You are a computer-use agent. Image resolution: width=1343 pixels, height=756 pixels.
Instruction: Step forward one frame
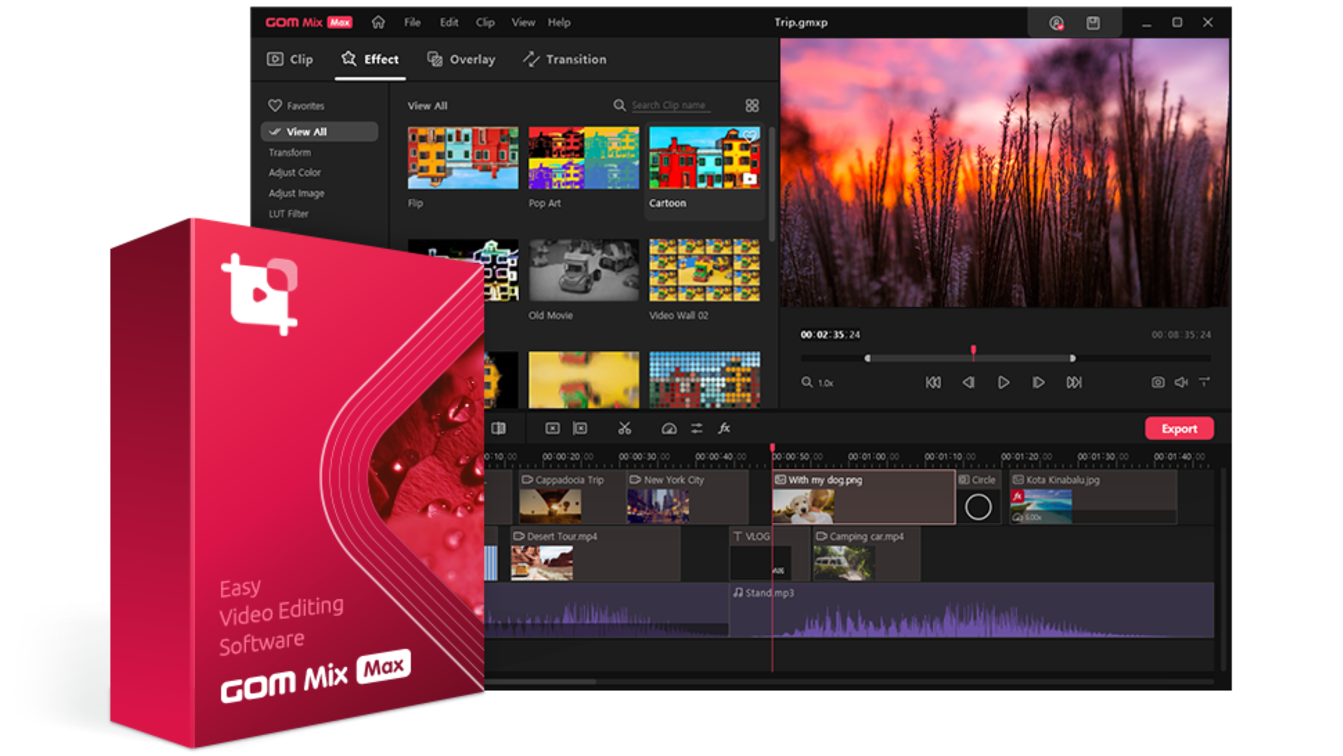[x=1038, y=383]
